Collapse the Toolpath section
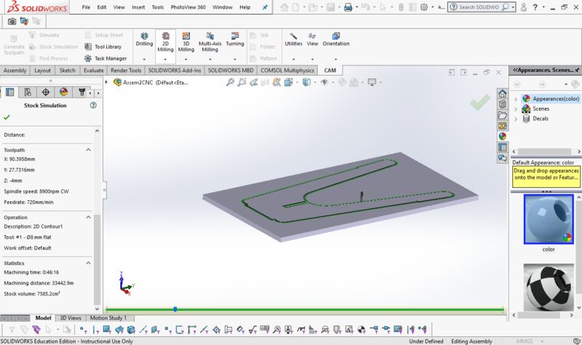The width and height of the screenshot is (582, 345). click(x=88, y=150)
